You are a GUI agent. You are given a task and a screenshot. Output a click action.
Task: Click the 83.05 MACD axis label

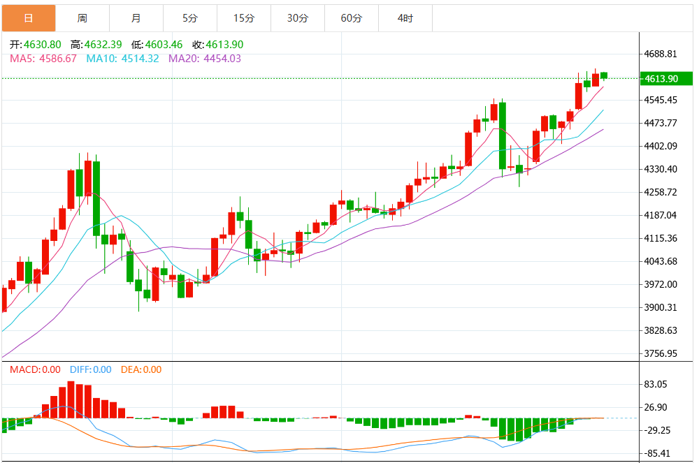[x=656, y=385]
